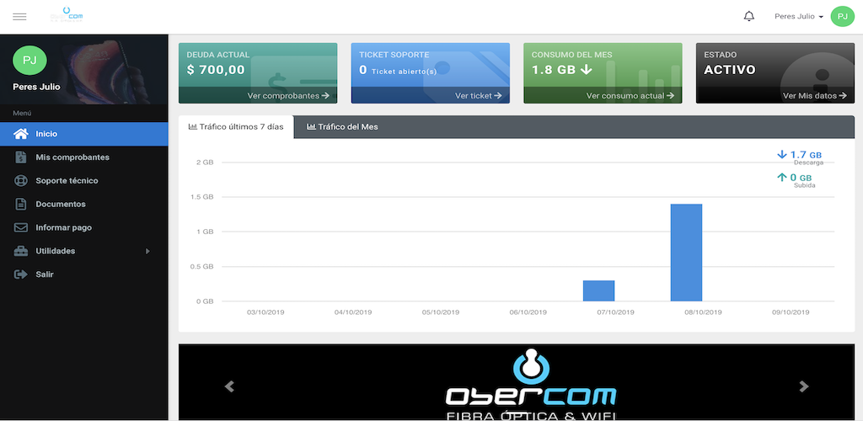Click the 07/10/2019 traffic bar
Image resolution: width=863 pixels, height=421 pixels.
click(599, 290)
